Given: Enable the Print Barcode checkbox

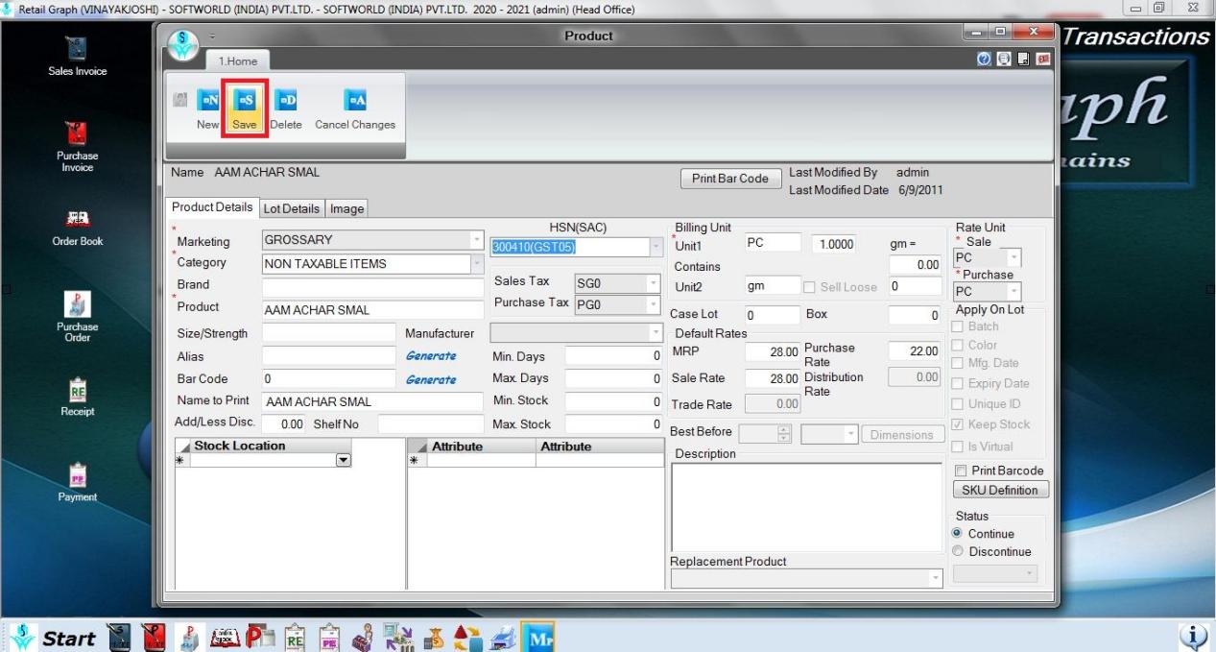Looking at the screenshot, I should point(961,471).
